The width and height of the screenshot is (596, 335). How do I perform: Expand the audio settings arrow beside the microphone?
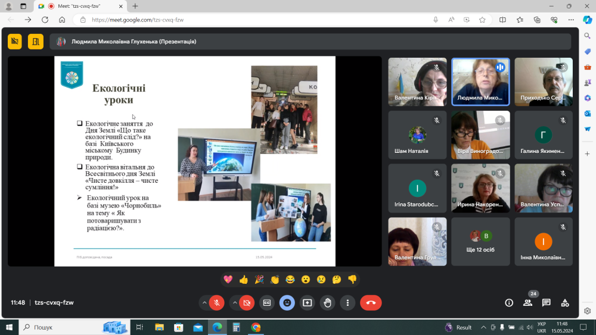pyautogui.click(x=204, y=302)
